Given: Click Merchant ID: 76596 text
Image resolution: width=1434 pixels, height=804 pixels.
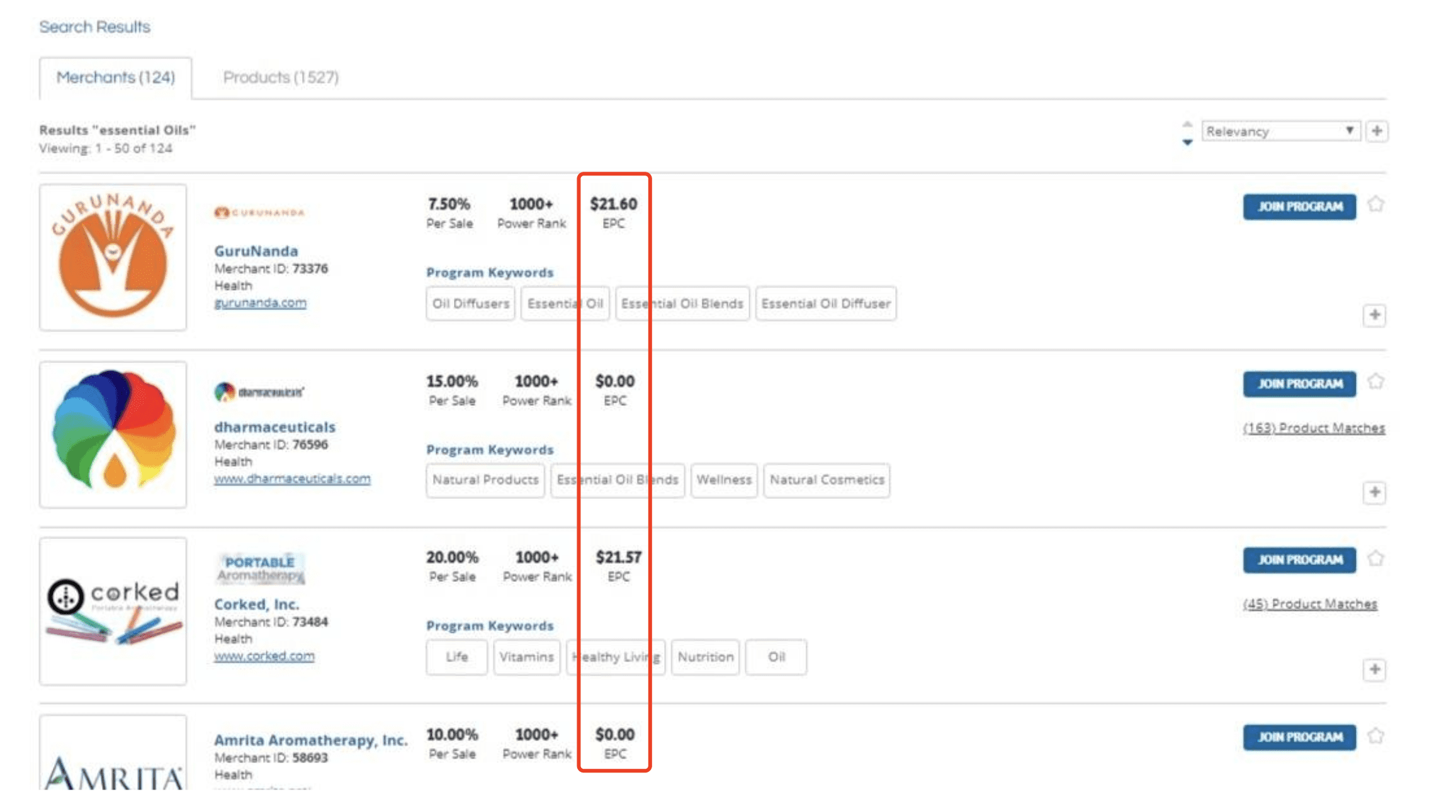Looking at the screenshot, I should tap(271, 445).
